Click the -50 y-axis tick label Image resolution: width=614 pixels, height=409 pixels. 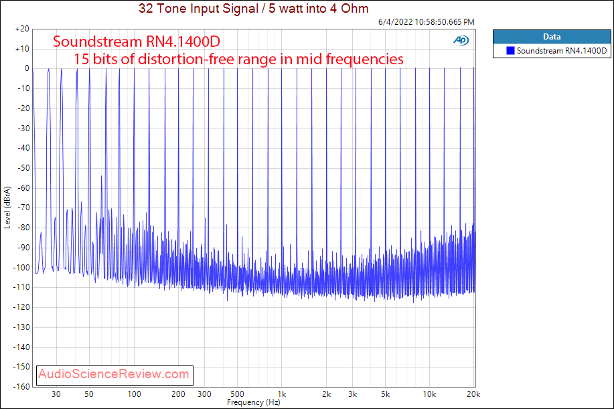coord(23,168)
